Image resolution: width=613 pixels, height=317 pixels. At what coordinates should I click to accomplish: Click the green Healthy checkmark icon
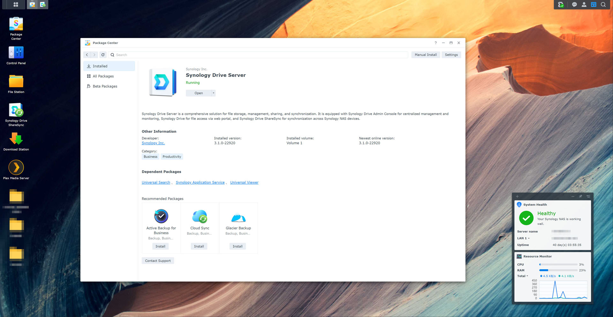(x=526, y=218)
